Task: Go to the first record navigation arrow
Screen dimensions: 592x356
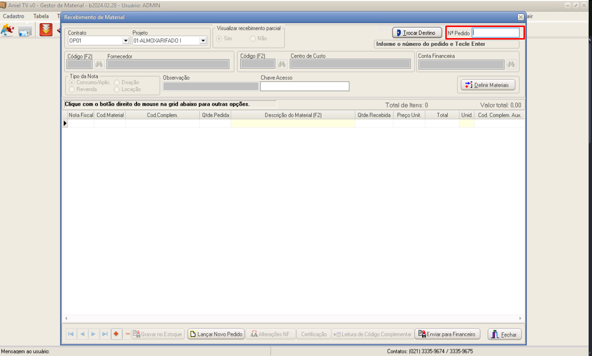Action: [x=71, y=334]
